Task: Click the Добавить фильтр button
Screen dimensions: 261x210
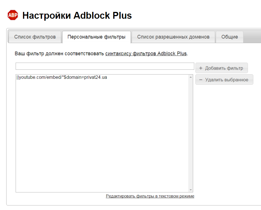Action: 222,68
